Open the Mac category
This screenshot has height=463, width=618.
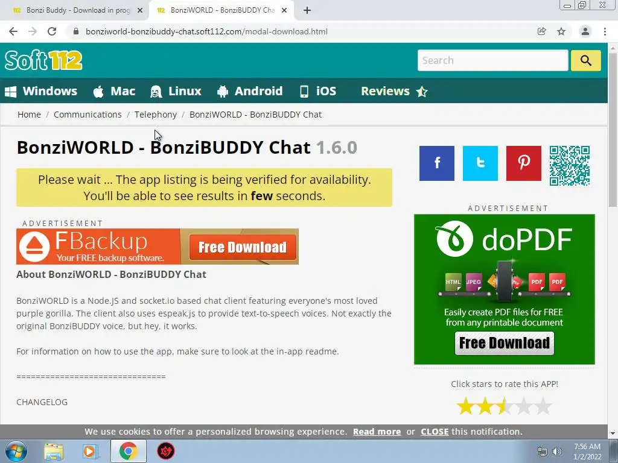coord(114,91)
